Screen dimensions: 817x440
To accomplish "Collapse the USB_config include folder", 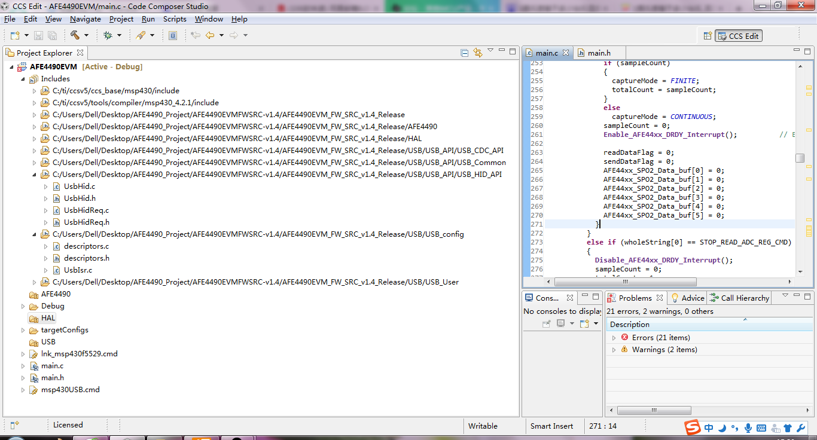I will [x=34, y=234].
